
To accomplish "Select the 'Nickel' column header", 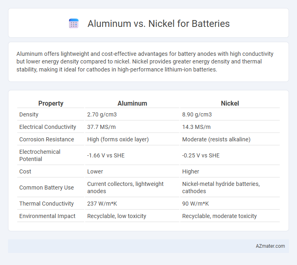I will (x=230, y=103).
